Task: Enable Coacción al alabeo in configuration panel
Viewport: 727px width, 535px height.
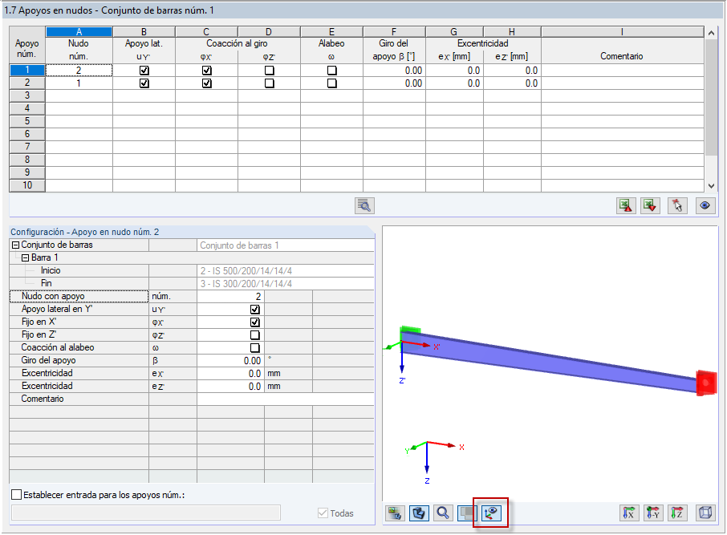Action: (x=255, y=347)
